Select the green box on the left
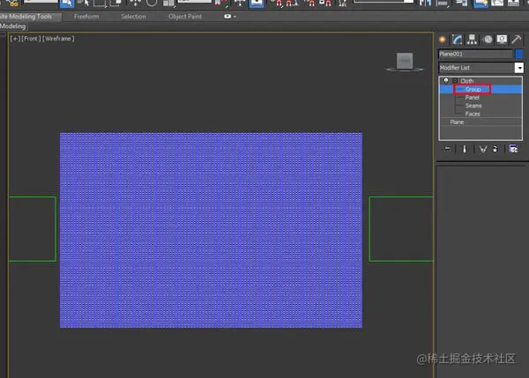529x378 pixels. (33, 229)
